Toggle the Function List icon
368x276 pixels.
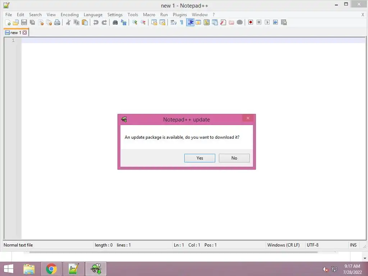(x=223, y=22)
